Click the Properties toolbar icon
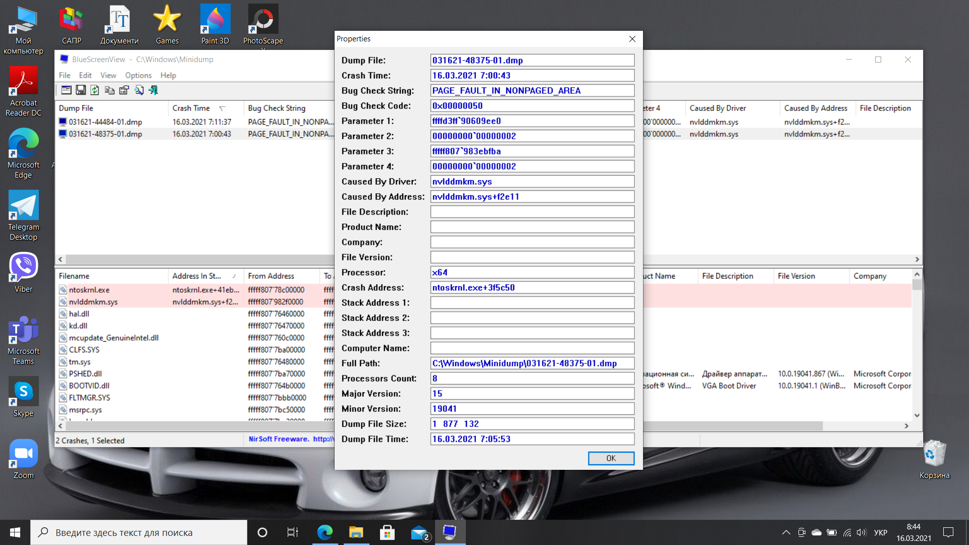The height and width of the screenshot is (545, 969). tap(124, 90)
